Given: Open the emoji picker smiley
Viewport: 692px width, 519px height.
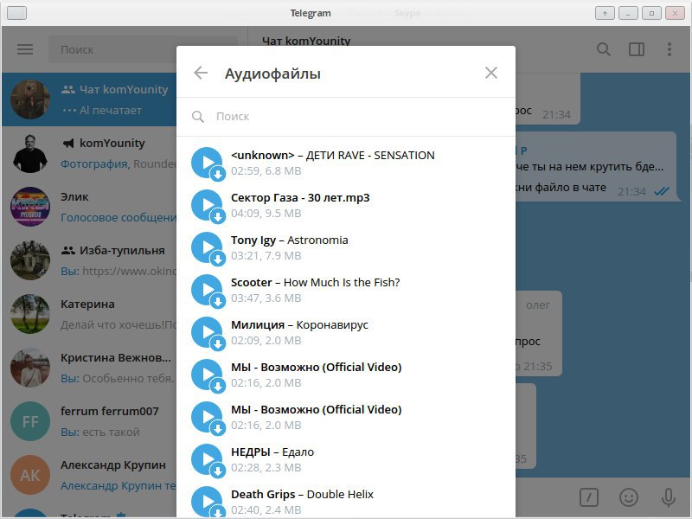Looking at the screenshot, I should click(629, 497).
